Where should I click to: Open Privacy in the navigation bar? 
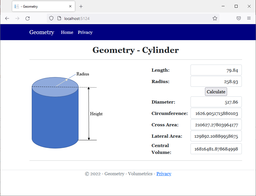pos(85,32)
